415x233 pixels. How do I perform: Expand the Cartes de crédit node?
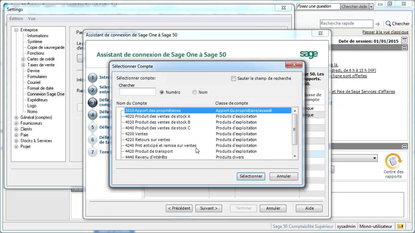[23, 59]
